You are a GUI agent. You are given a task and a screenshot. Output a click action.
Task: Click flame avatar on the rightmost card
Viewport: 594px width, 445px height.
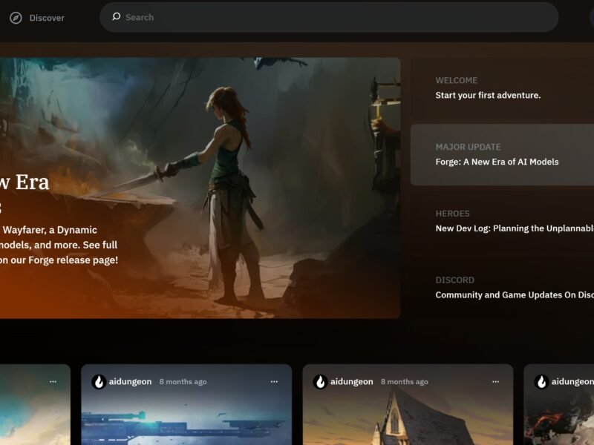point(541,382)
